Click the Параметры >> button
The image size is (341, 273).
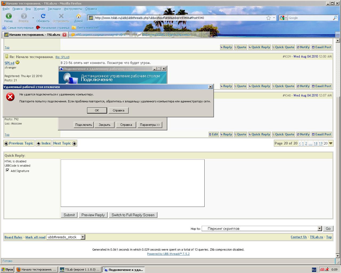pos(150,125)
